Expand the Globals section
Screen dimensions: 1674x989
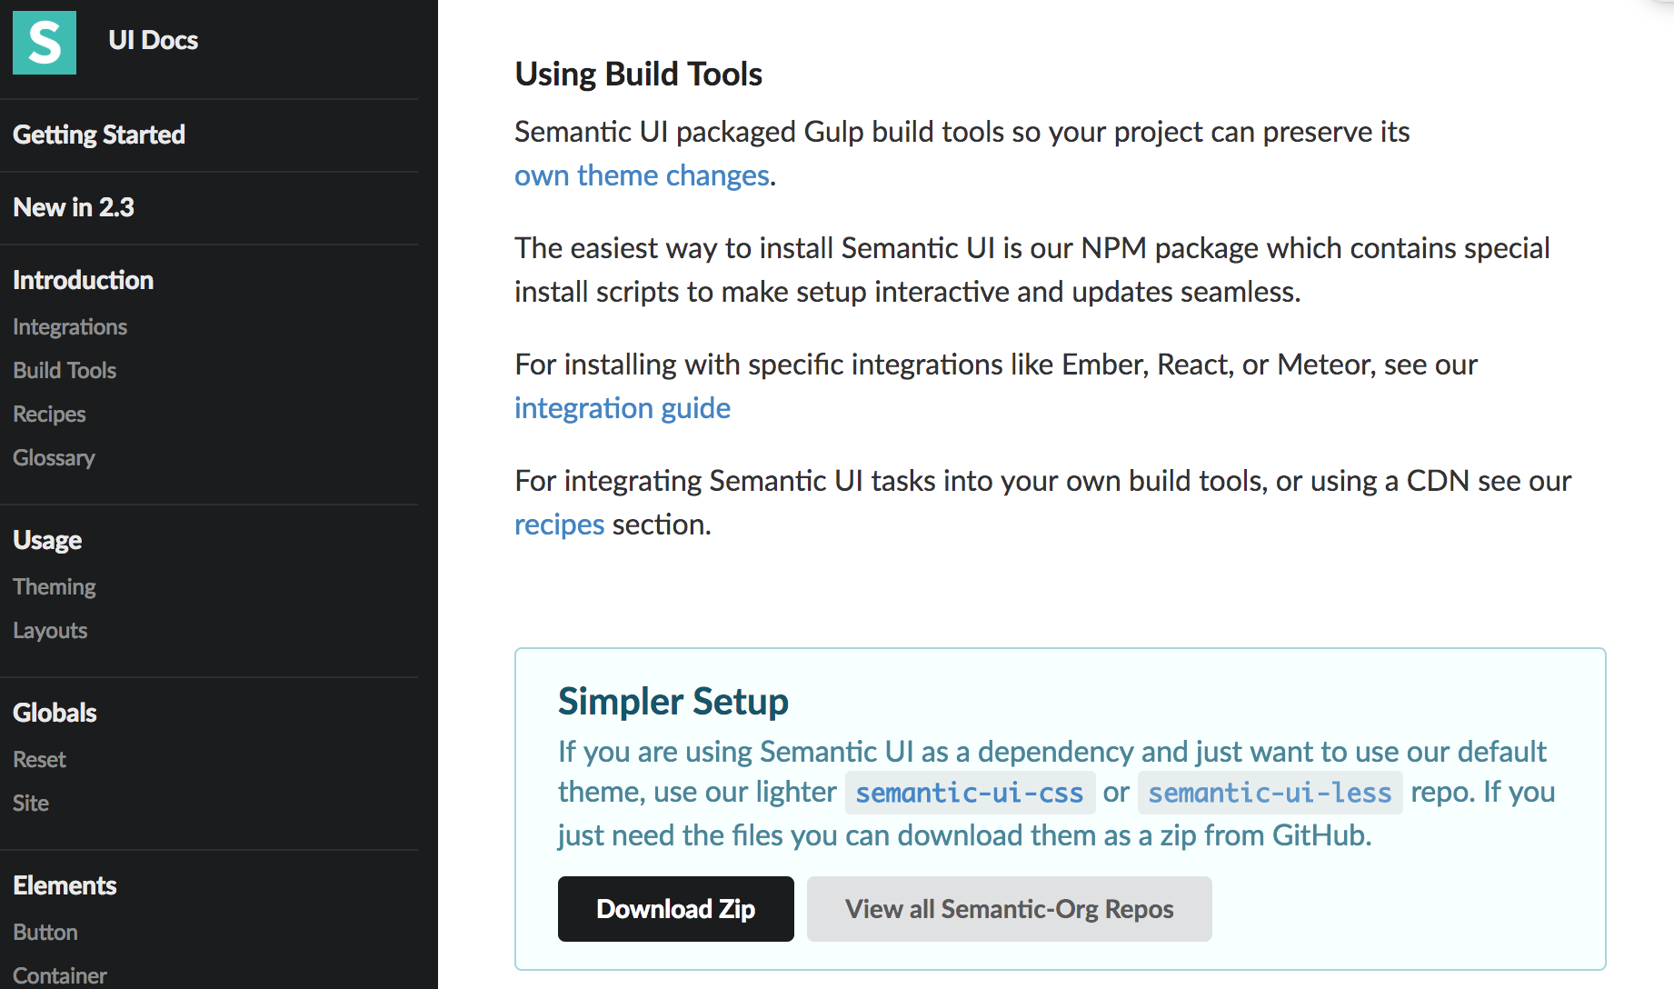(x=55, y=712)
